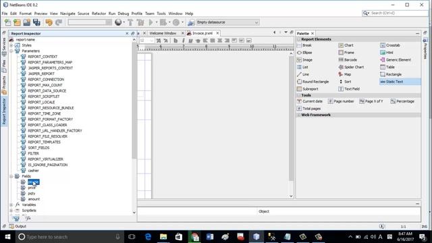432x243 pixels.
Task: Select the price field in tree
Action: (32, 188)
